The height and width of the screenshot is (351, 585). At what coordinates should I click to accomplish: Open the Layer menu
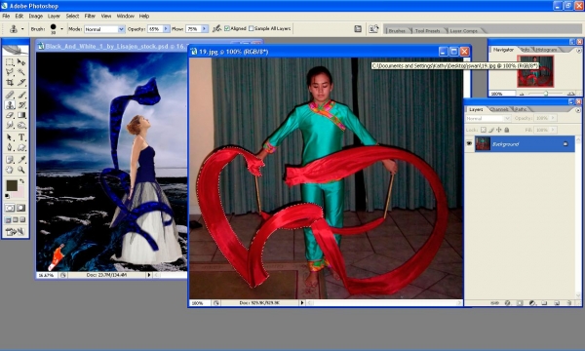(x=54, y=16)
